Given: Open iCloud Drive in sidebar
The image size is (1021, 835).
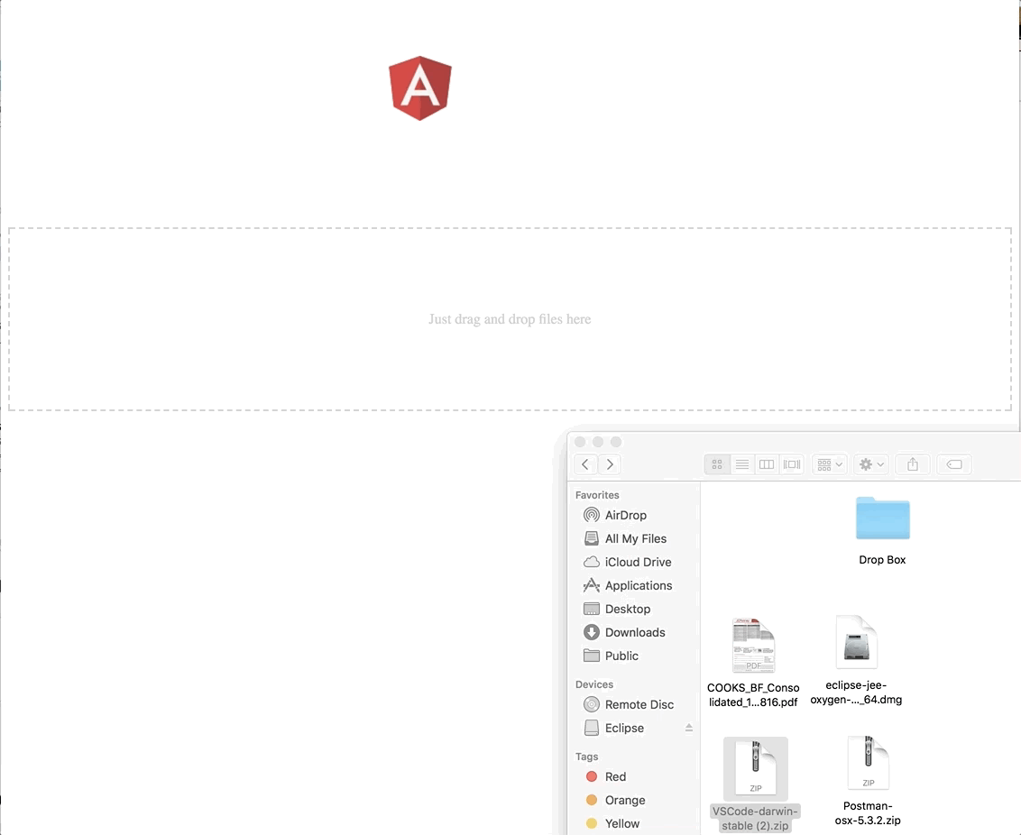Looking at the screenshot, I should coord(633,562).
